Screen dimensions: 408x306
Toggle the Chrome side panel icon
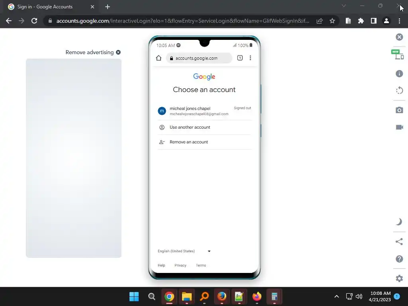374,21
